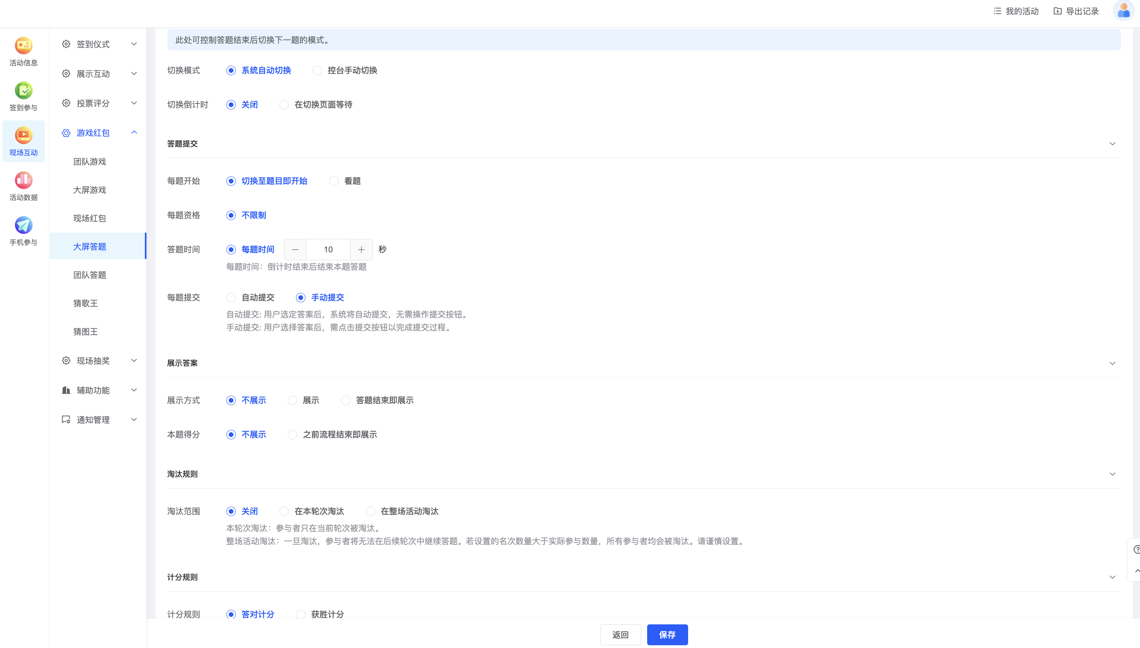Image resolution: width=1140 pixels, height=648 pixels.
Task: Expand the 现场抽奖 menu chevron
Action: tap(134, 361)
